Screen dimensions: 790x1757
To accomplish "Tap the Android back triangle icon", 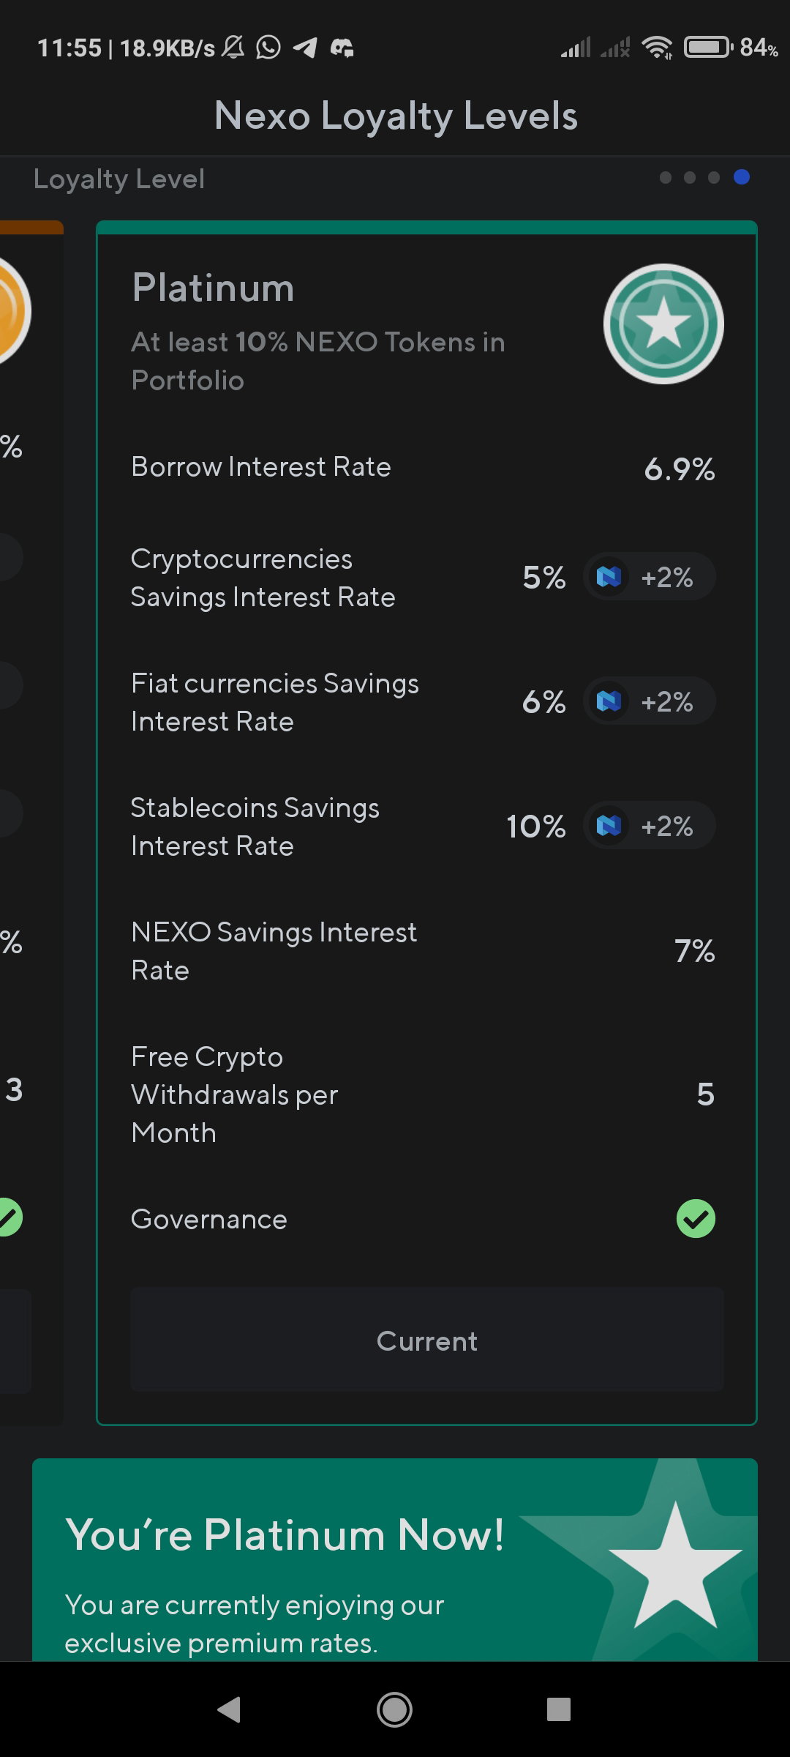I will tap(229, 1709).
